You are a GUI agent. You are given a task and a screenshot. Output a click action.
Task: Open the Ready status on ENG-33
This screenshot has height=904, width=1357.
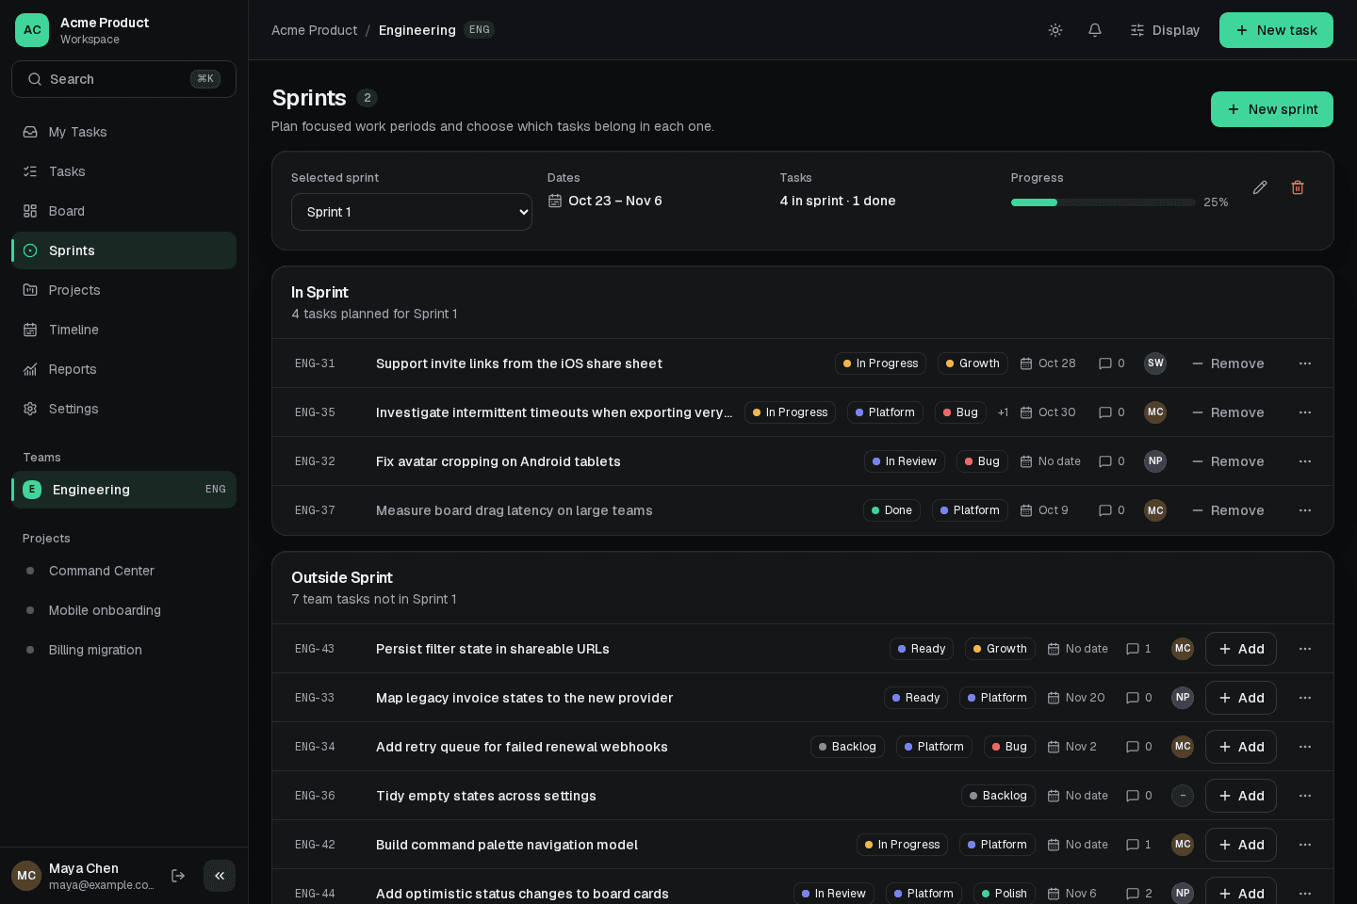pyautogui.click(x=916, y=698)
